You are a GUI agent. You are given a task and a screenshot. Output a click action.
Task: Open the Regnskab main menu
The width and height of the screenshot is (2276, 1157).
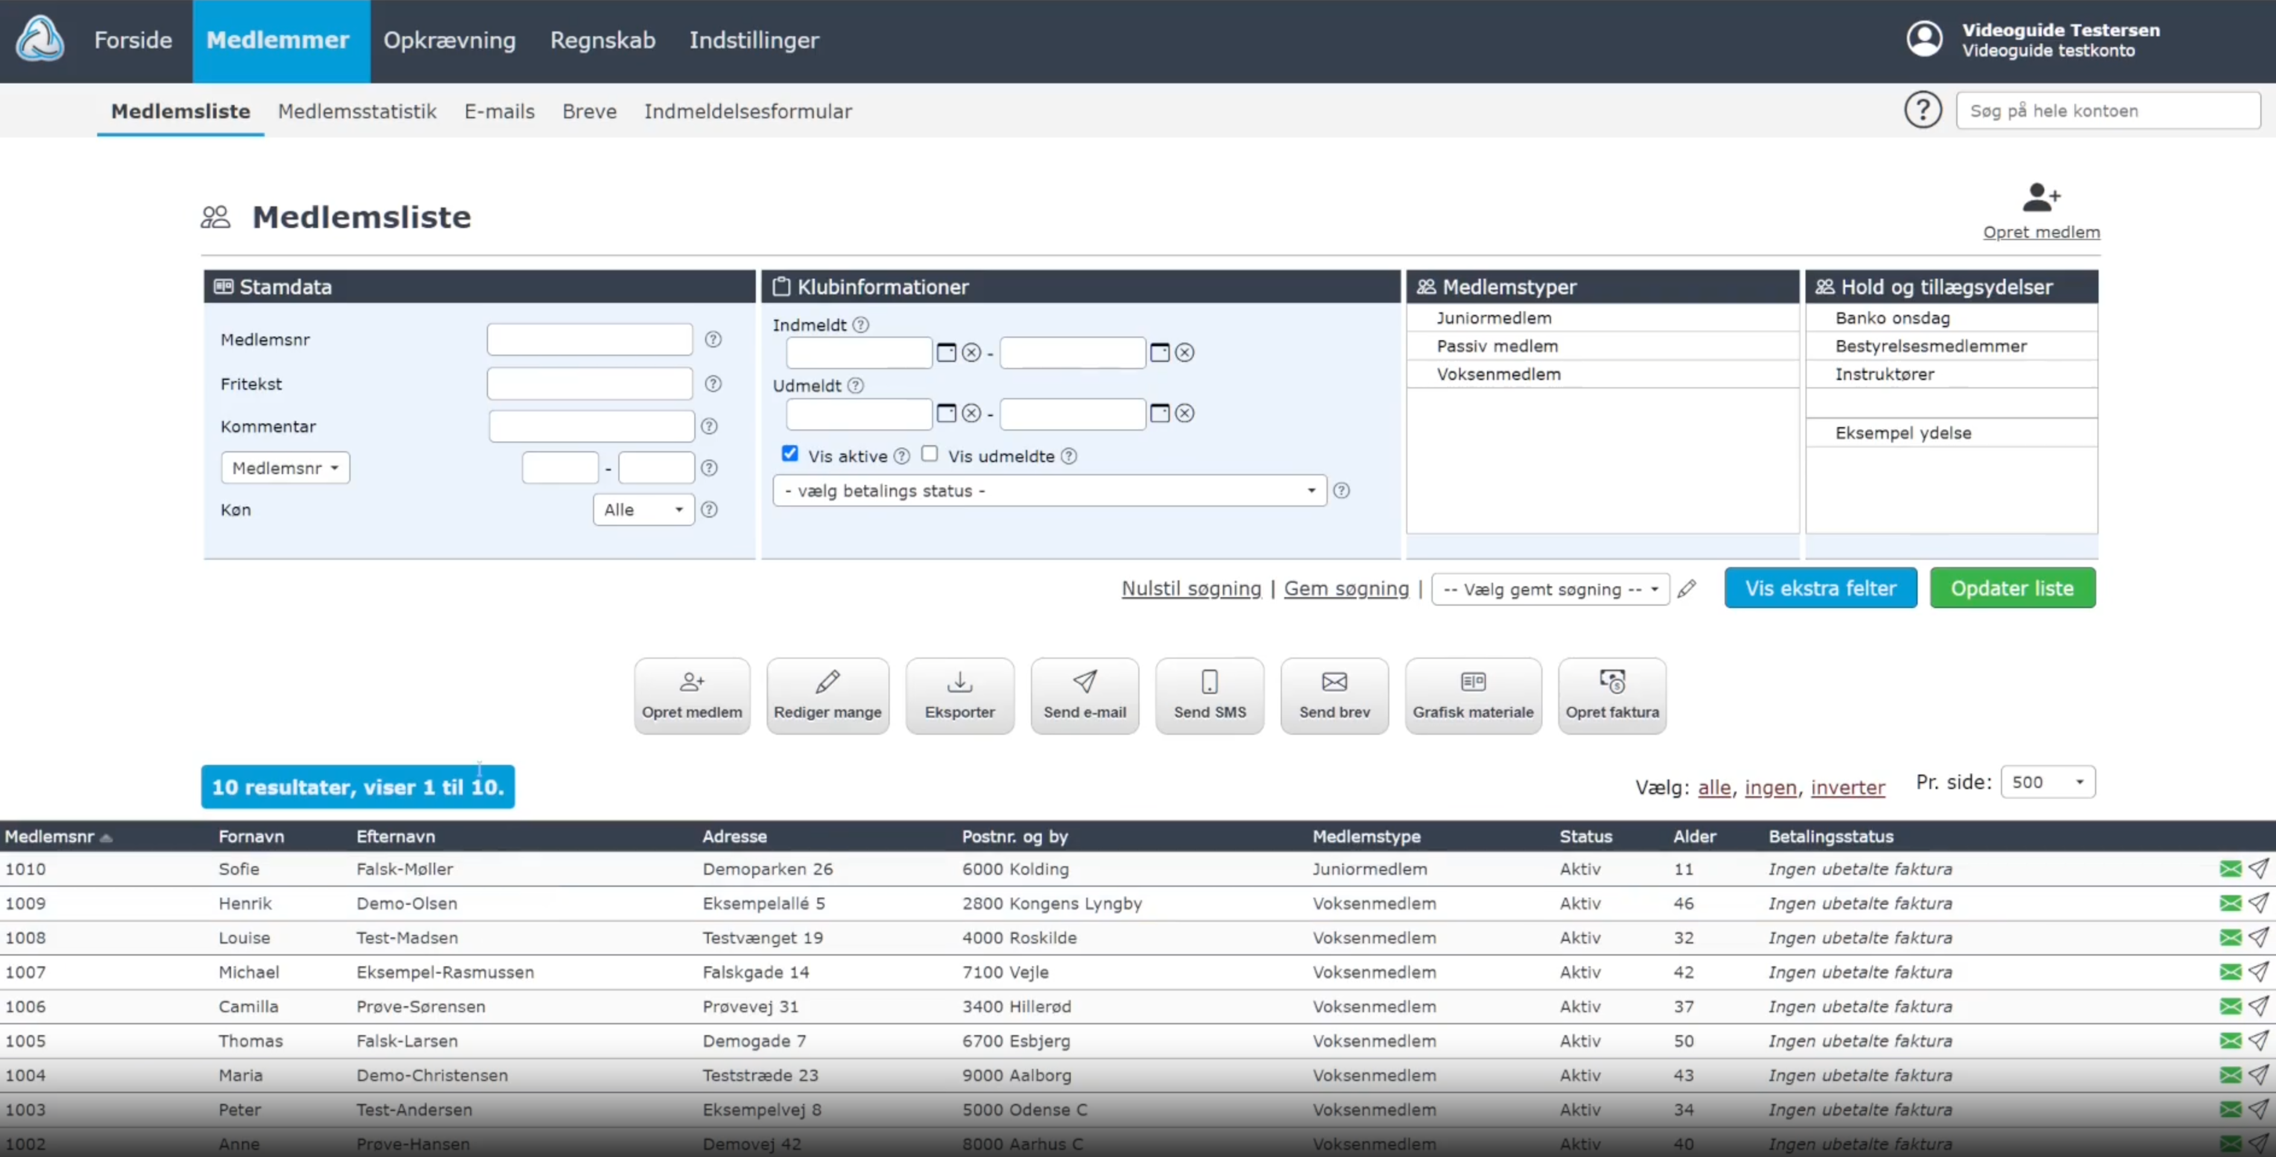tap(603, 40)
